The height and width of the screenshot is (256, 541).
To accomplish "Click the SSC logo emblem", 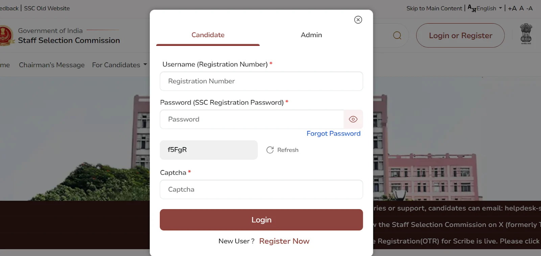I will coord(6,35).
